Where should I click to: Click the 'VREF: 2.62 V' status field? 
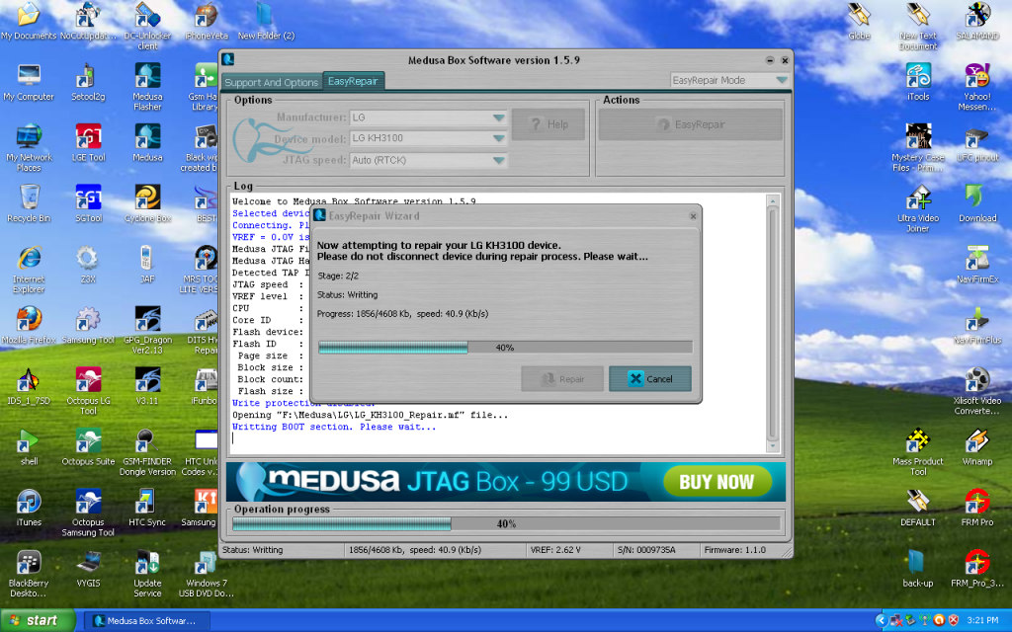pos(555,550)
